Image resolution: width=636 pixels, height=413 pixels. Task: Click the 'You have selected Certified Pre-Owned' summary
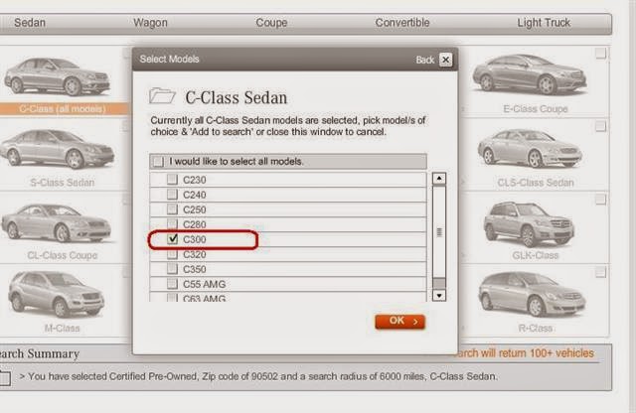[258, 376]
